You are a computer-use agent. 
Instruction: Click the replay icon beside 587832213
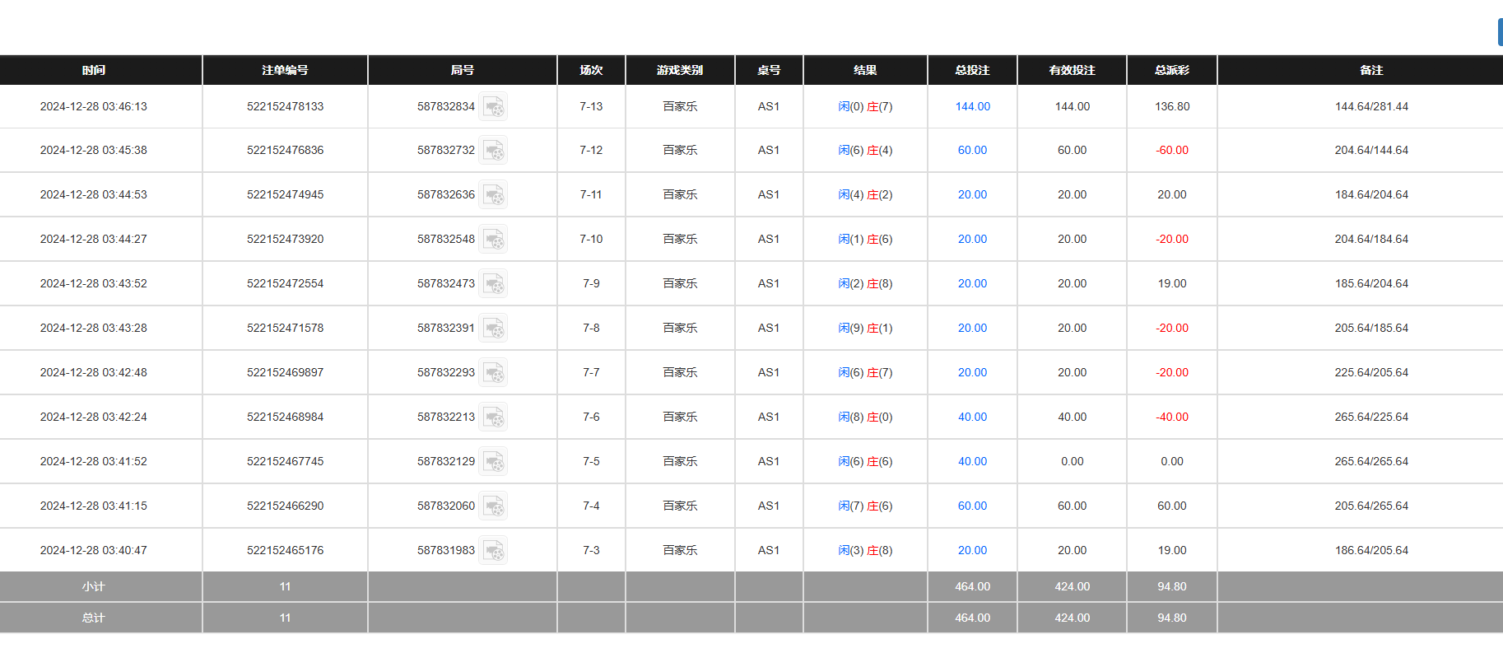pos(493,417)
